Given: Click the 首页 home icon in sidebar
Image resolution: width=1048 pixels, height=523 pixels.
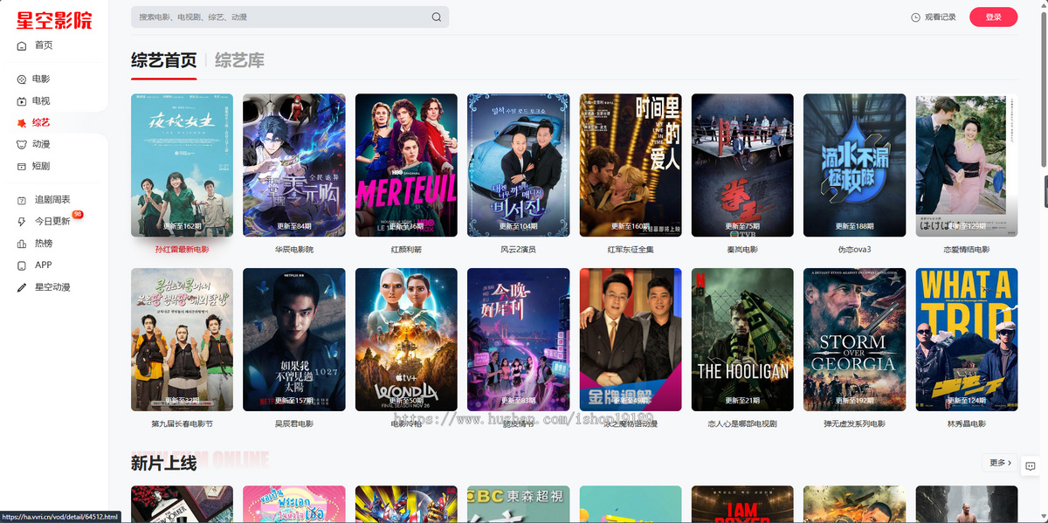Looking at the screenshot, I should point(22,45).
